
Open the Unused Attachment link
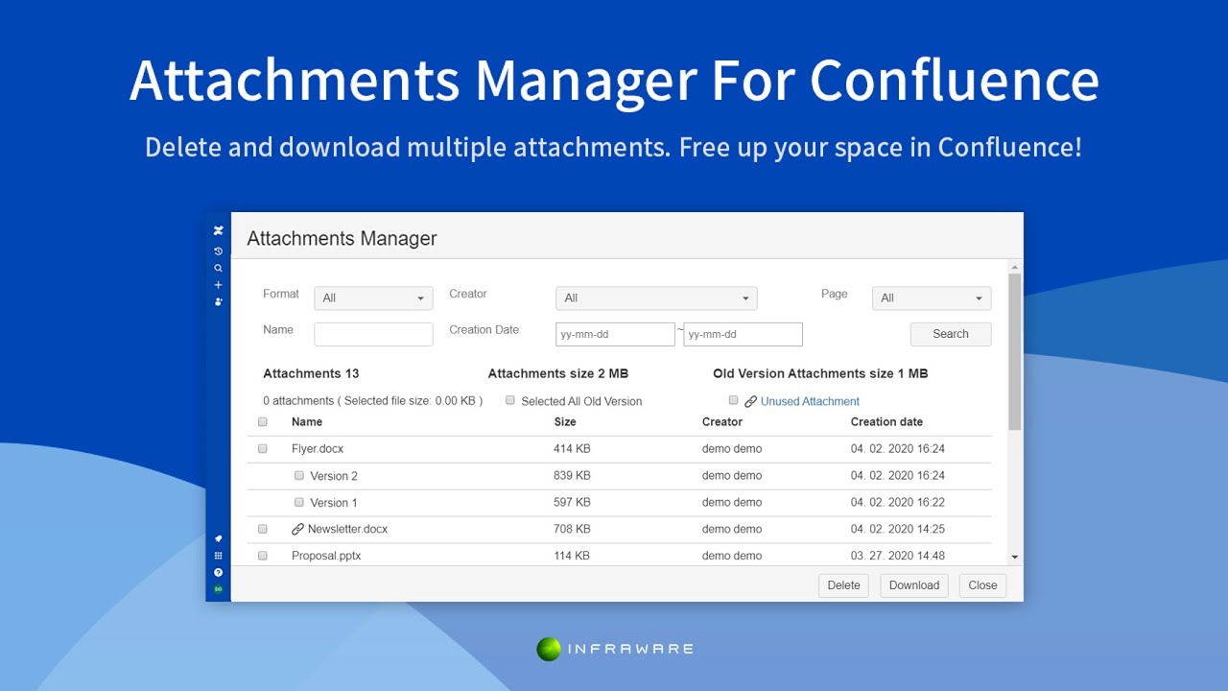point(810,402)
